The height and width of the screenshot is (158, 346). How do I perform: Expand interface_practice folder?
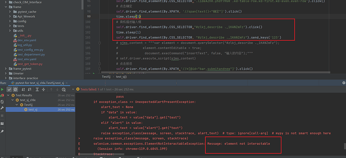click(6, 78)
